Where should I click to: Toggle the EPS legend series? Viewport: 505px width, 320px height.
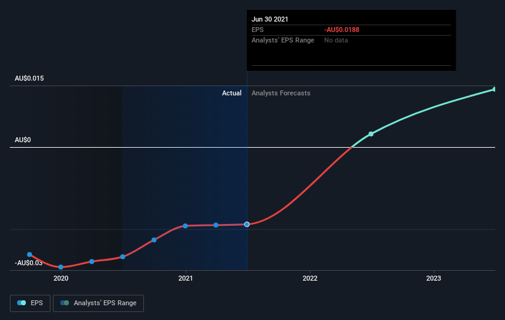point(30,303)
